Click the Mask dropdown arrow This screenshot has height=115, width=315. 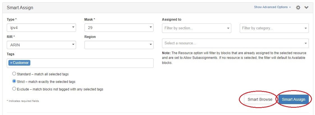click(150, 27)
